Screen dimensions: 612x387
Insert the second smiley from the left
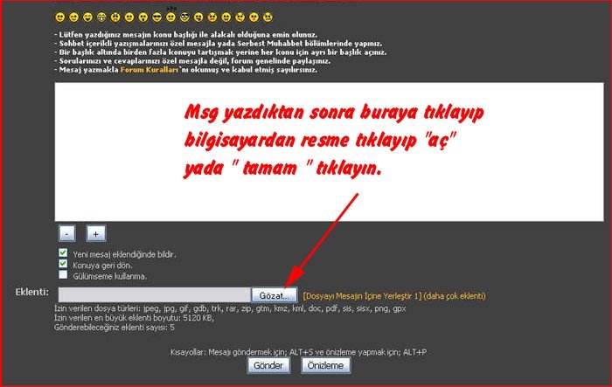74,17
